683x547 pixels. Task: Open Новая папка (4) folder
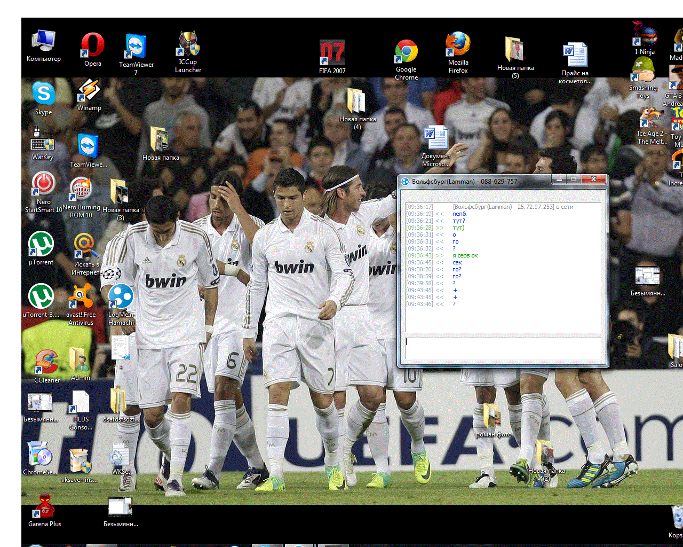(358, 109)
